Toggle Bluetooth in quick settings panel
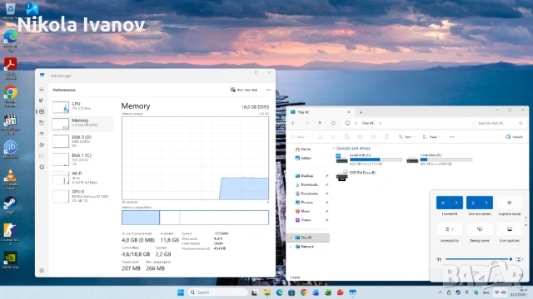533x299 pixels. click(473, 203)
